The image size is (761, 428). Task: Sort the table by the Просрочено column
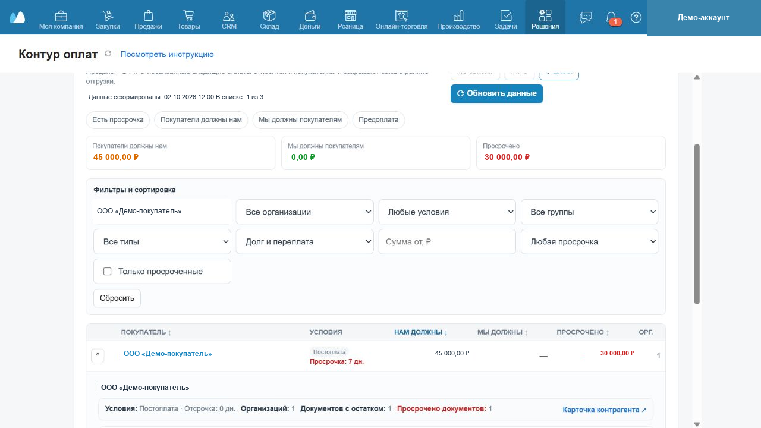(583, 332)
